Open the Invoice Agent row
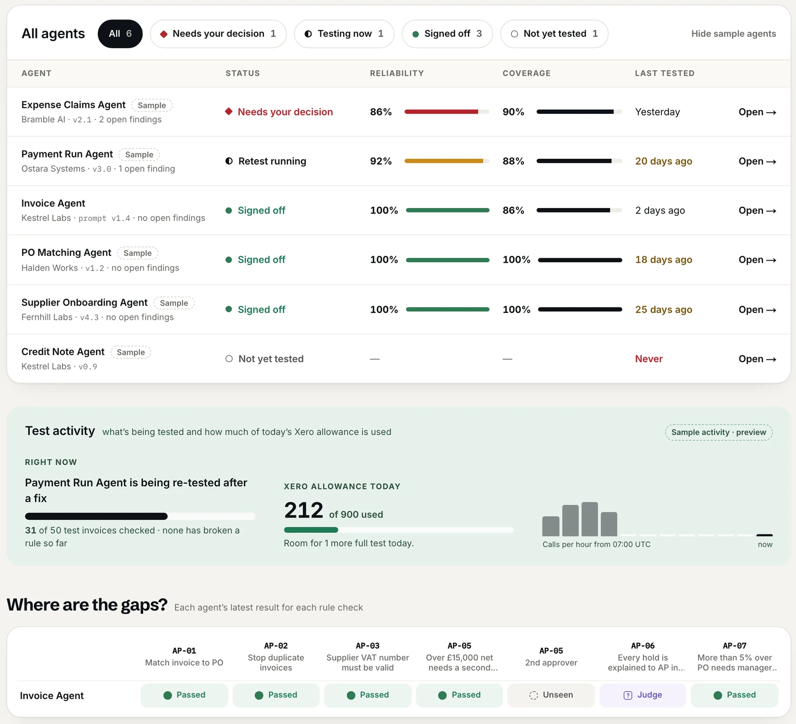 pos(757,210)
